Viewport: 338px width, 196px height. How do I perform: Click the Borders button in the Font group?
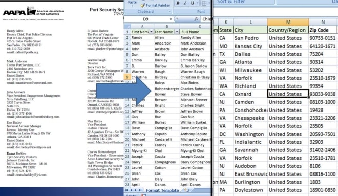click(204, 3)
